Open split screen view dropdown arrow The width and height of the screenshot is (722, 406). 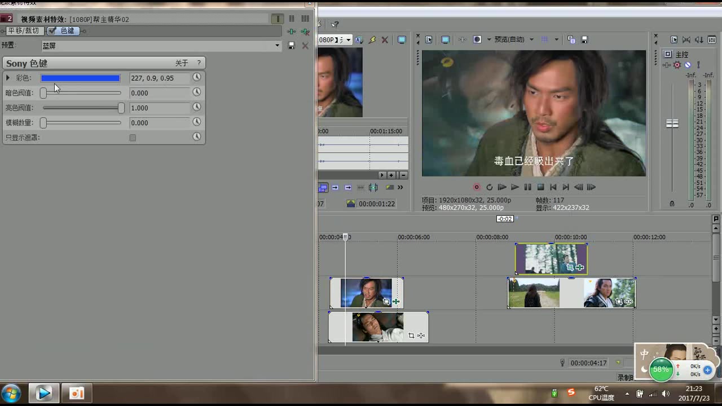coord(489,39)
